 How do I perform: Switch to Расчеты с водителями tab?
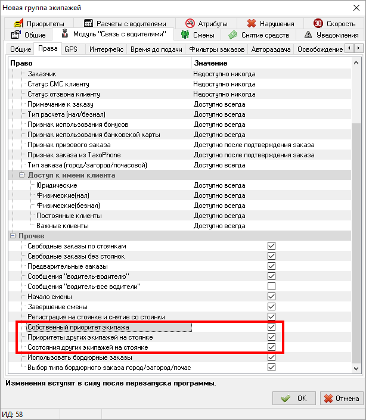click(125, 23)
